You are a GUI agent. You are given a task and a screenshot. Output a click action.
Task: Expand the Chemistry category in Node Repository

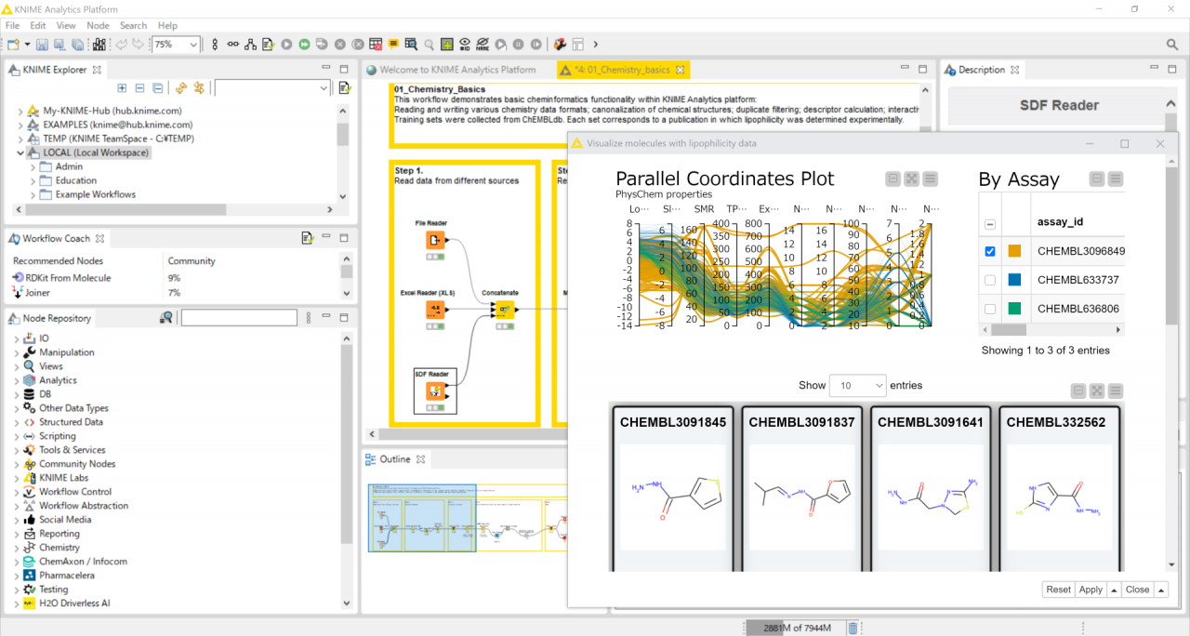[18, 548]
